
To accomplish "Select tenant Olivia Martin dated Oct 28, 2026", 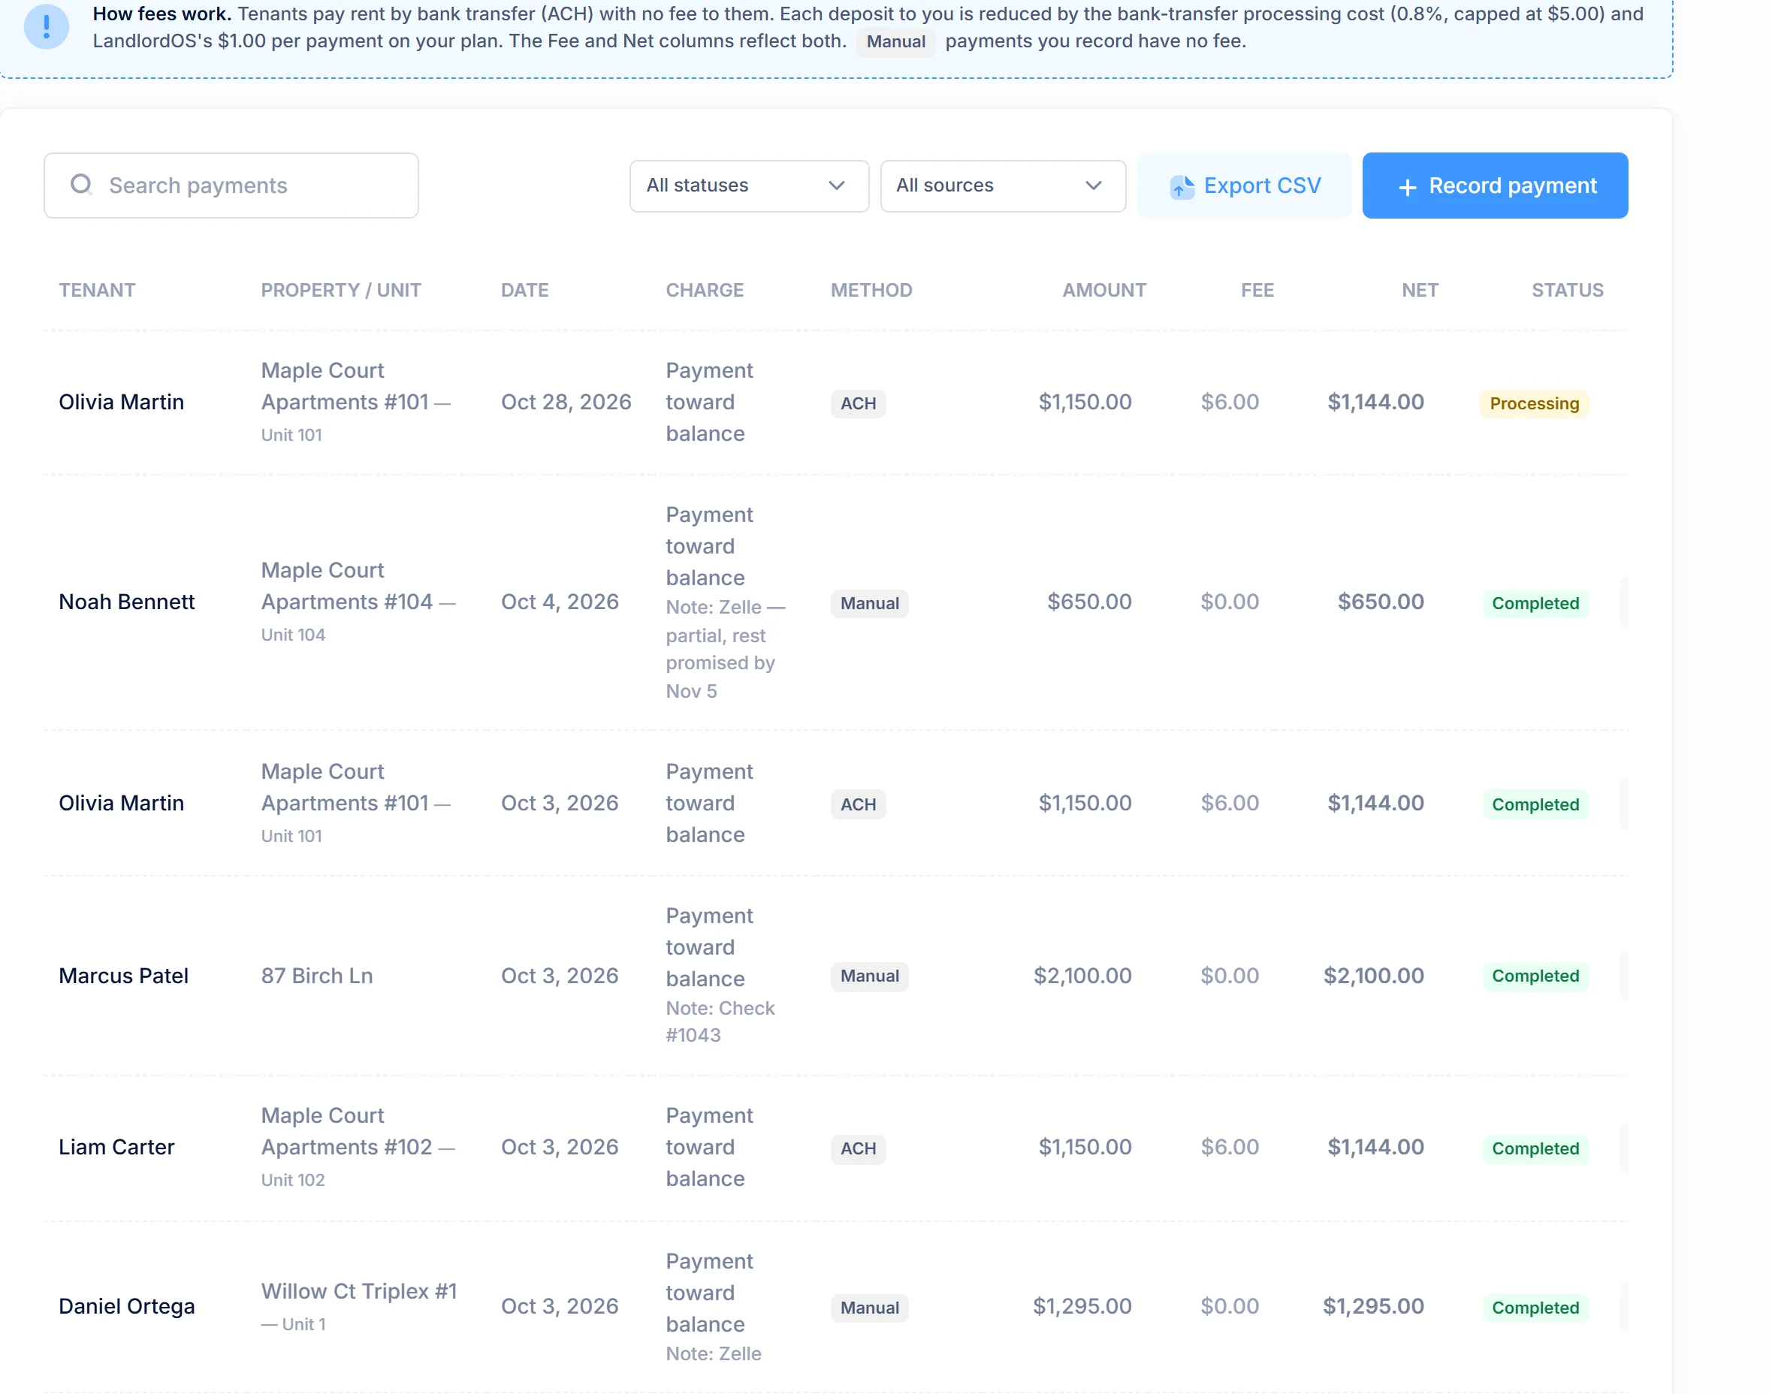I will (122, 403).
